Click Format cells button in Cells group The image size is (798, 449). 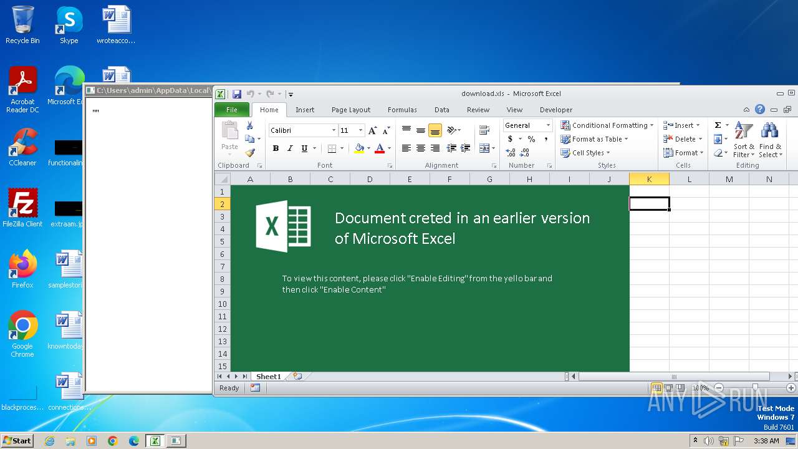pyautogui.click(x=683, y=153)
